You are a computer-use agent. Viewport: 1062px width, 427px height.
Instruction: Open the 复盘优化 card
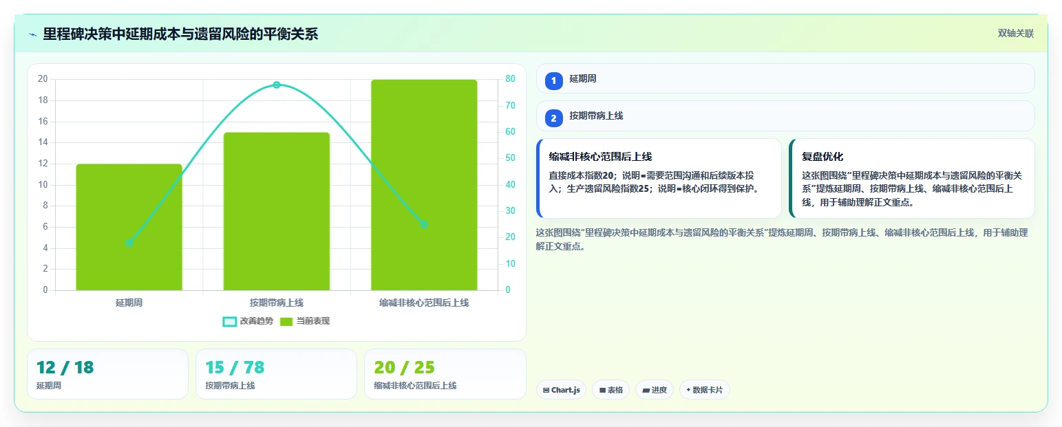click(912, 178)
